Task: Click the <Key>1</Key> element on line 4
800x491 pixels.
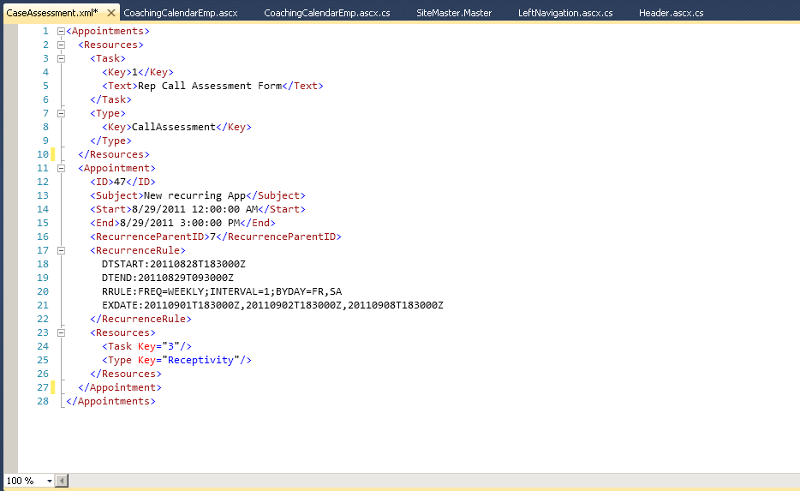Action: [138, 72]
